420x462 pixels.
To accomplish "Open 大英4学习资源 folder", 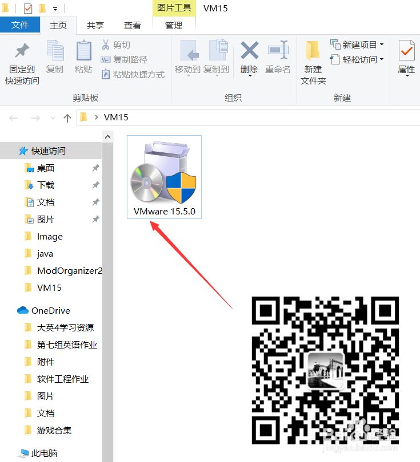I will coord(65,327).
